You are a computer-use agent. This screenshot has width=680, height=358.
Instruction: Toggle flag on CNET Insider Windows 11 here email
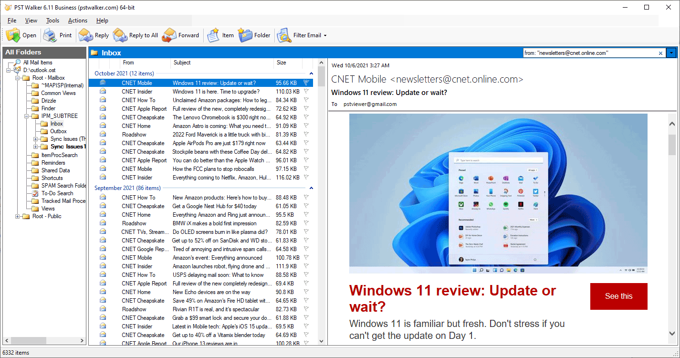tap(306, 92)
